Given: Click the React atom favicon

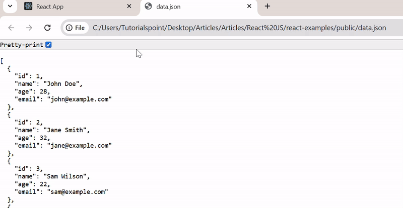Looking at the screenshot, I should 28,7.
